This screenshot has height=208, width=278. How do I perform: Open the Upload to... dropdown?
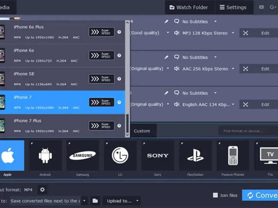click(x=122, y=201)
